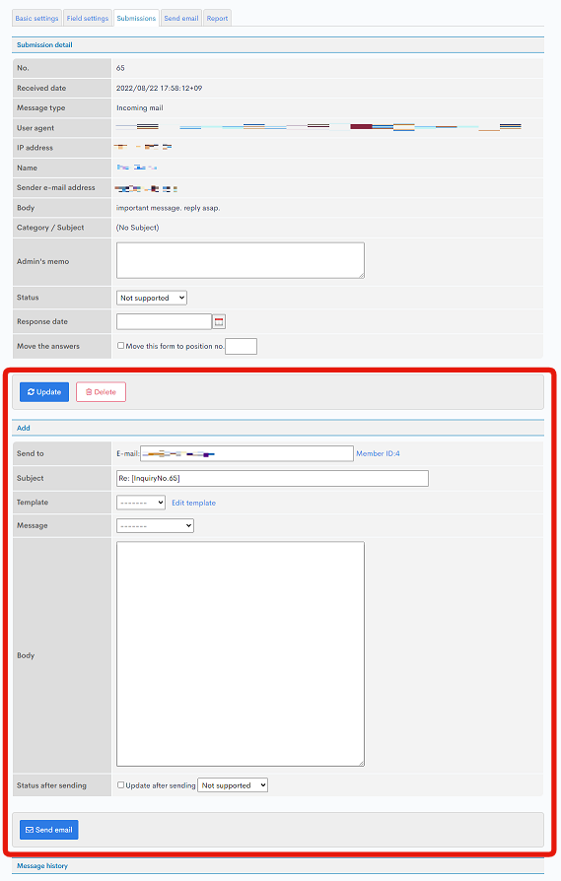Viewport: 561px width, 881px height.
Task: Click the Send email button
Action: [x=49, y=830]
